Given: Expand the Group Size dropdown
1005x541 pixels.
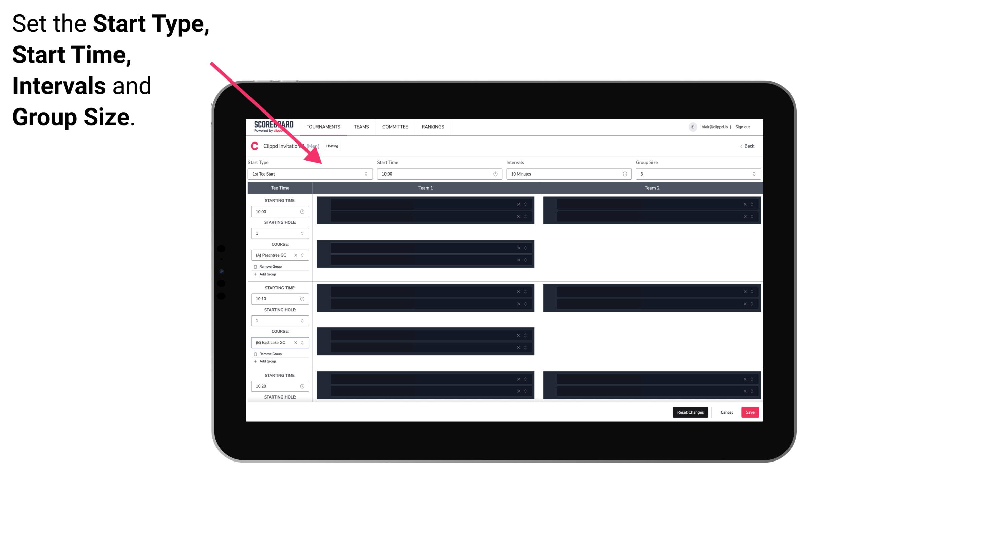Looking at the screenshot, I should point(753,174).
